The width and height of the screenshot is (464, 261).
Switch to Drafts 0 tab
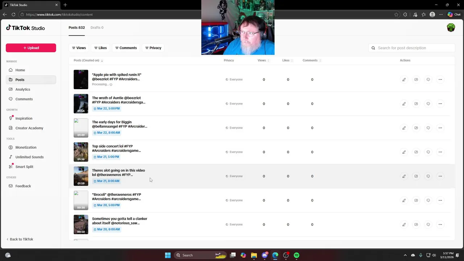point(97,28)
